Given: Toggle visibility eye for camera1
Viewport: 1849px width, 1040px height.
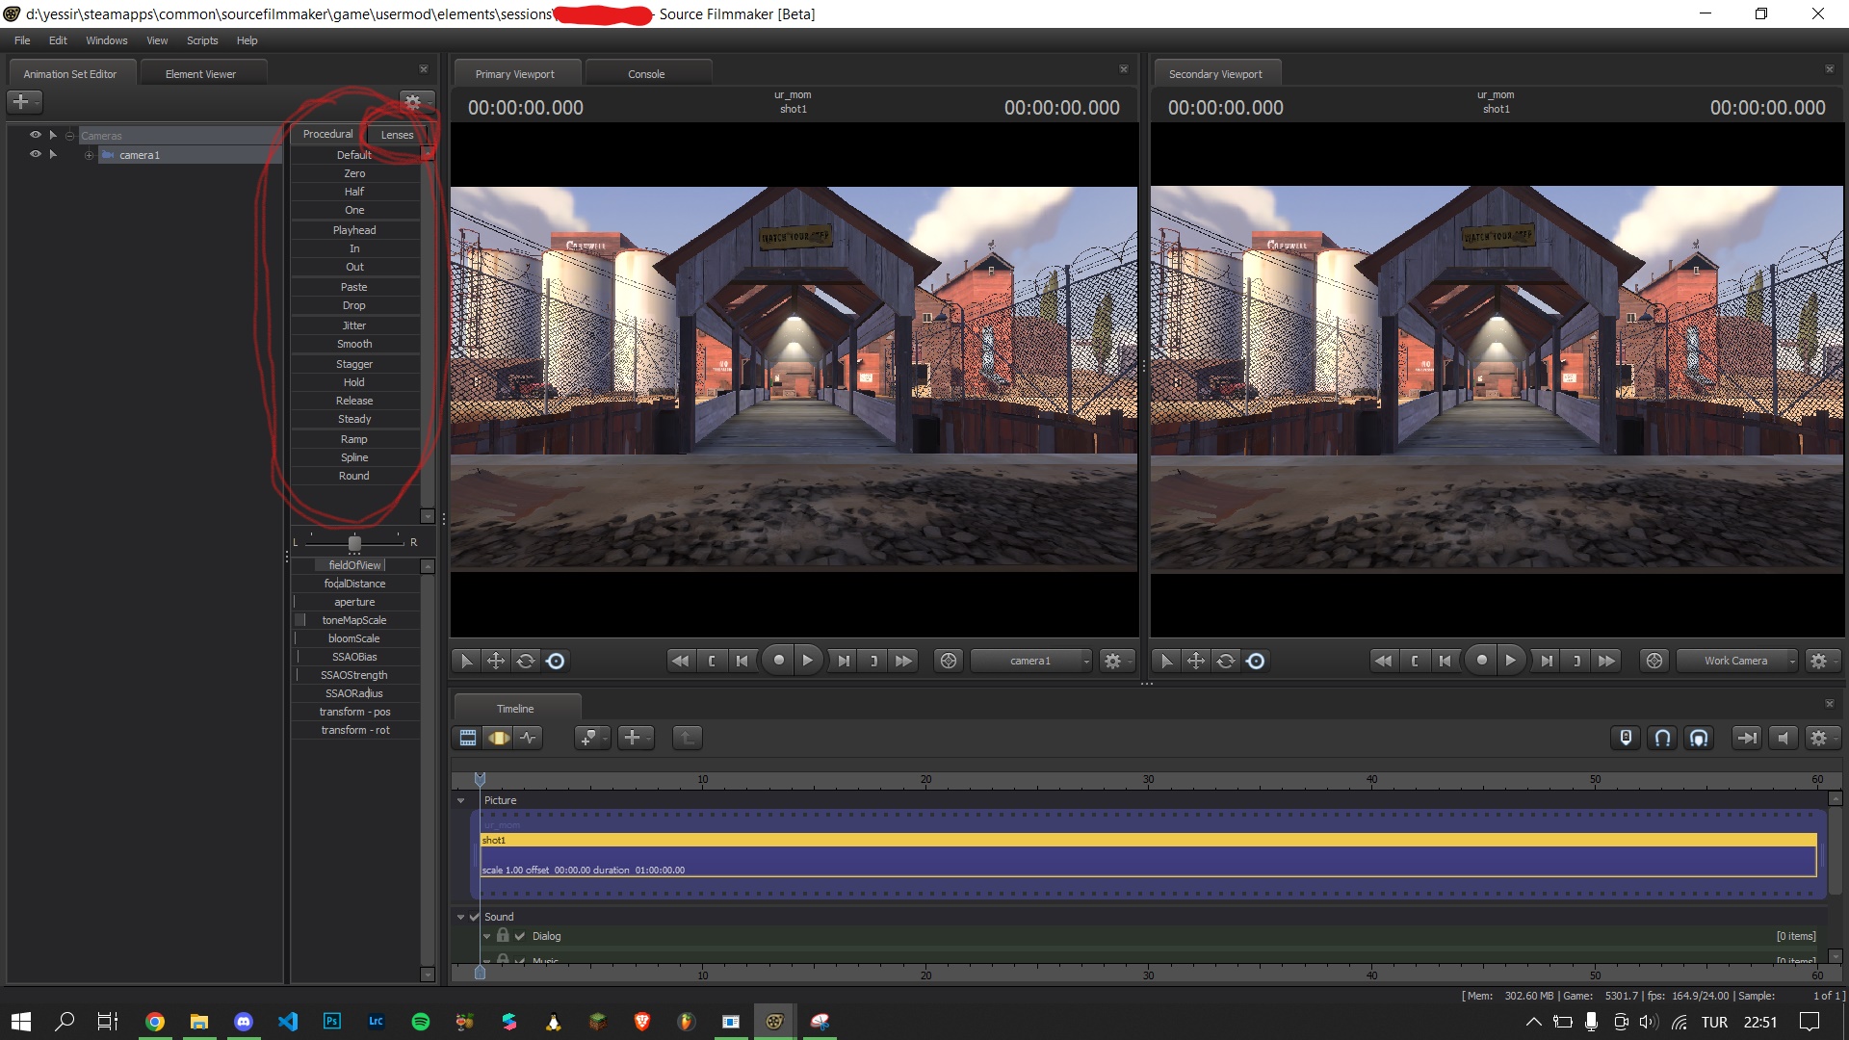Looking at the screenshot, I should (x=35, y=154).
